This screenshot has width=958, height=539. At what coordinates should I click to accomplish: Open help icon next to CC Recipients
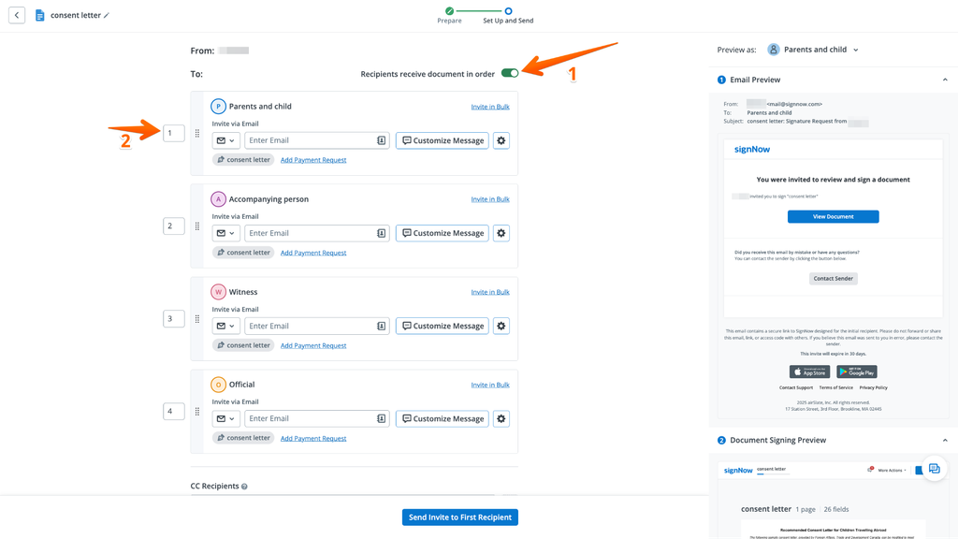tap(244, 487)
